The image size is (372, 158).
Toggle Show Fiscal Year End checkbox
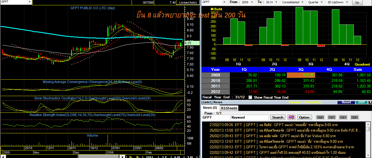[x=250, y=97]
